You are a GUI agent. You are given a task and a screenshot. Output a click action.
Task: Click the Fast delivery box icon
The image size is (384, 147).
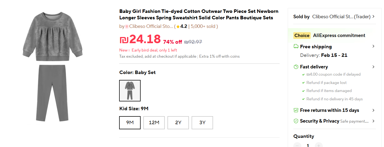click(x=296, y=67)
